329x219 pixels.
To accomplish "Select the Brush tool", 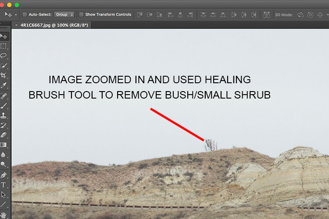I will pyautogui.click(x=4, y=106).
